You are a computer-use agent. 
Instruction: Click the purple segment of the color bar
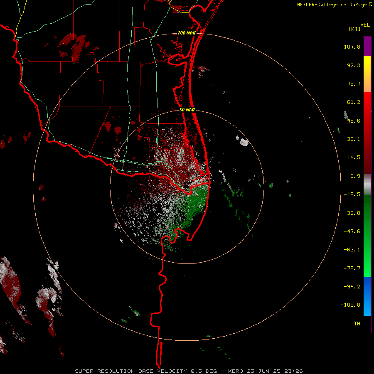(367, 46)
